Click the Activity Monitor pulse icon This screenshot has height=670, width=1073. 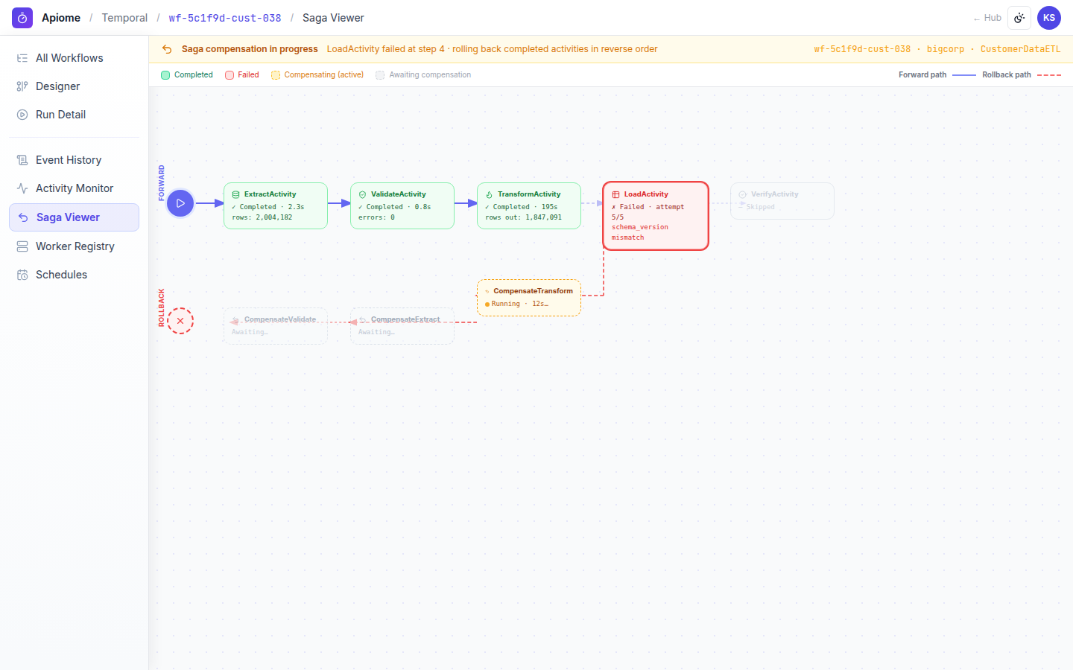click(x=22, y=188)
